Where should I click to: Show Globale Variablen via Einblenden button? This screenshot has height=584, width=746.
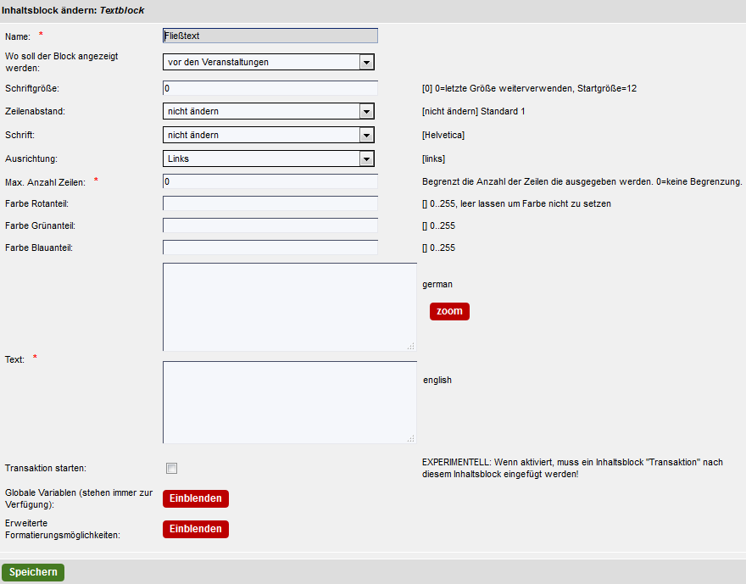pos(196,499)
